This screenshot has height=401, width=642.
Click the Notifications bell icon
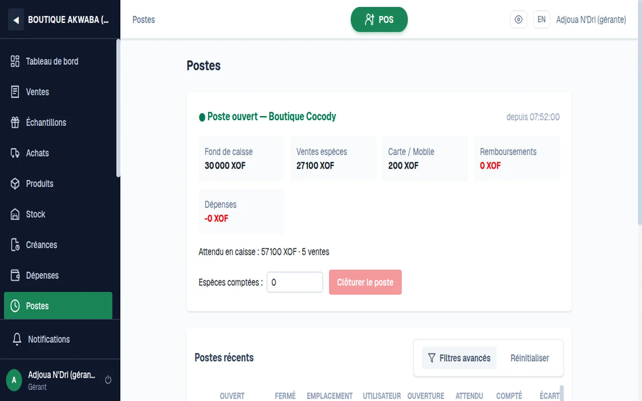coord(17,339)
